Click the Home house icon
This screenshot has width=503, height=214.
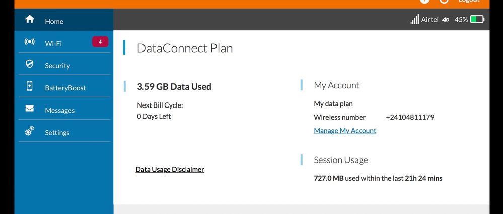tap(30, 19)
